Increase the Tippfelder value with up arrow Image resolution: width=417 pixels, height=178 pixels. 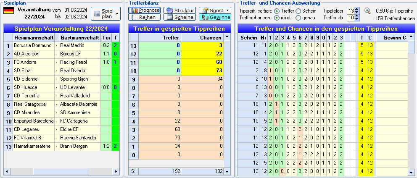357,9
